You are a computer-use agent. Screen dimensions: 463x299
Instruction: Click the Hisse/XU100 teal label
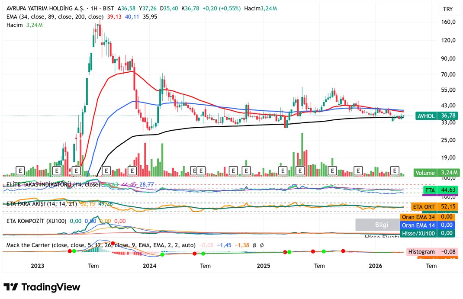427,234
